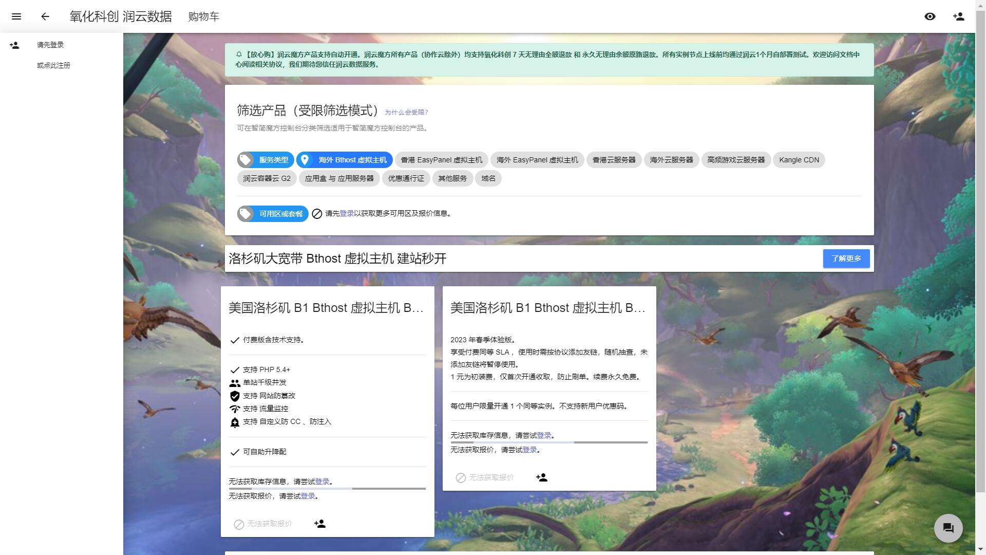Image resolution: width=986 pixels, height=555 pixels.
Task: Click the tag icon on 可用区或套餐 chip
Action: click(245, 214)
